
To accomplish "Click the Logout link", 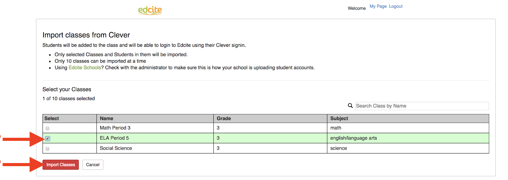I will point(396,6).
